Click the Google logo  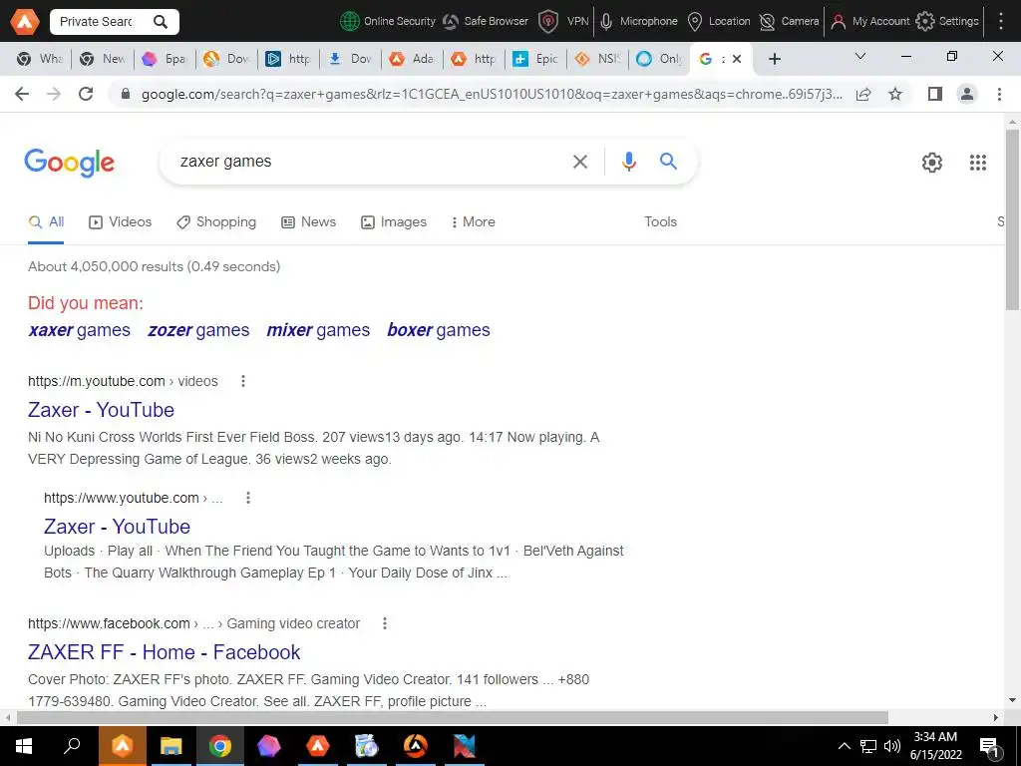pyautogui.click(x=69, y=163)
